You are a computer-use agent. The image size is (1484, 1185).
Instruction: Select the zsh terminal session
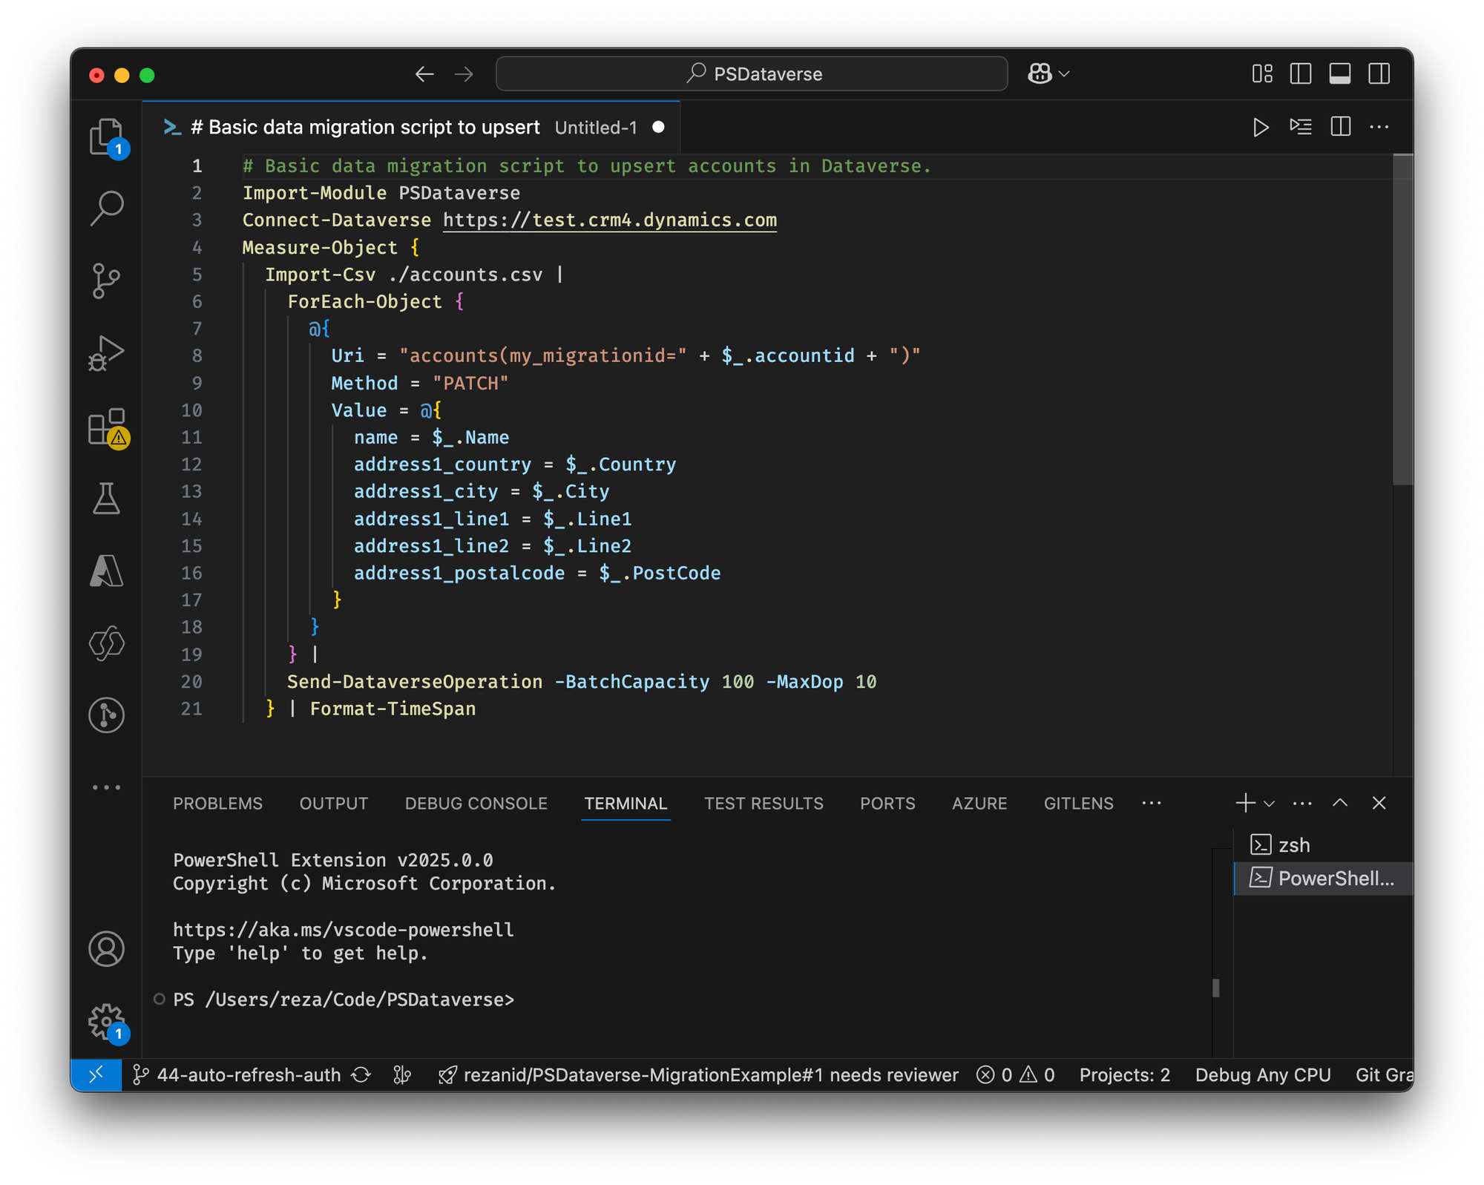(x=1293, y=844)
